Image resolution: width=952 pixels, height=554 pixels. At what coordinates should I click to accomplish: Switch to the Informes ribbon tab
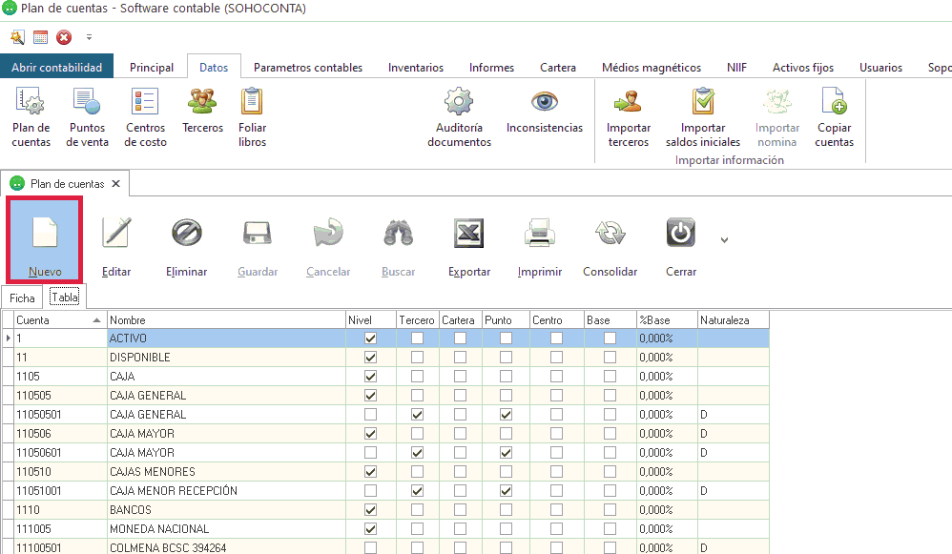[x=491, y=68]
